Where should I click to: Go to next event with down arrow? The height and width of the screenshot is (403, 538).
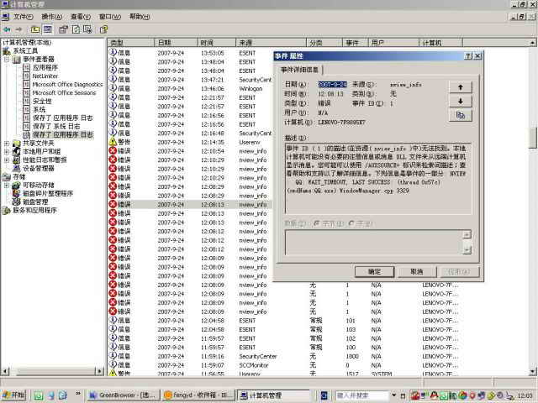click(x=461, y=102)
